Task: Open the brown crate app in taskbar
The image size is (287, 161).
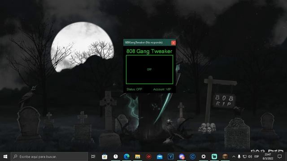Action: [225, 157]
